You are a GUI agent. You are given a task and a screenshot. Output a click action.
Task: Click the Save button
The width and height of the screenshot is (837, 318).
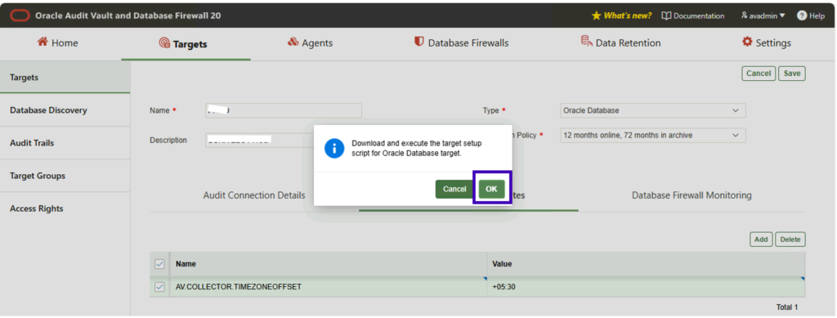pyautogui.click(x=791, y=74)
